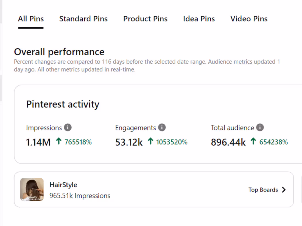Viewport: 302px width, 226px height.
Task: Show the Video Pins tab
Action: tap(249, 19)
